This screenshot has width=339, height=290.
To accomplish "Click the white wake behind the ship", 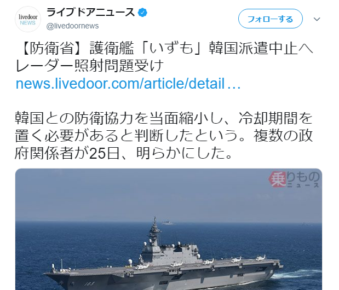I will (296, 274).
